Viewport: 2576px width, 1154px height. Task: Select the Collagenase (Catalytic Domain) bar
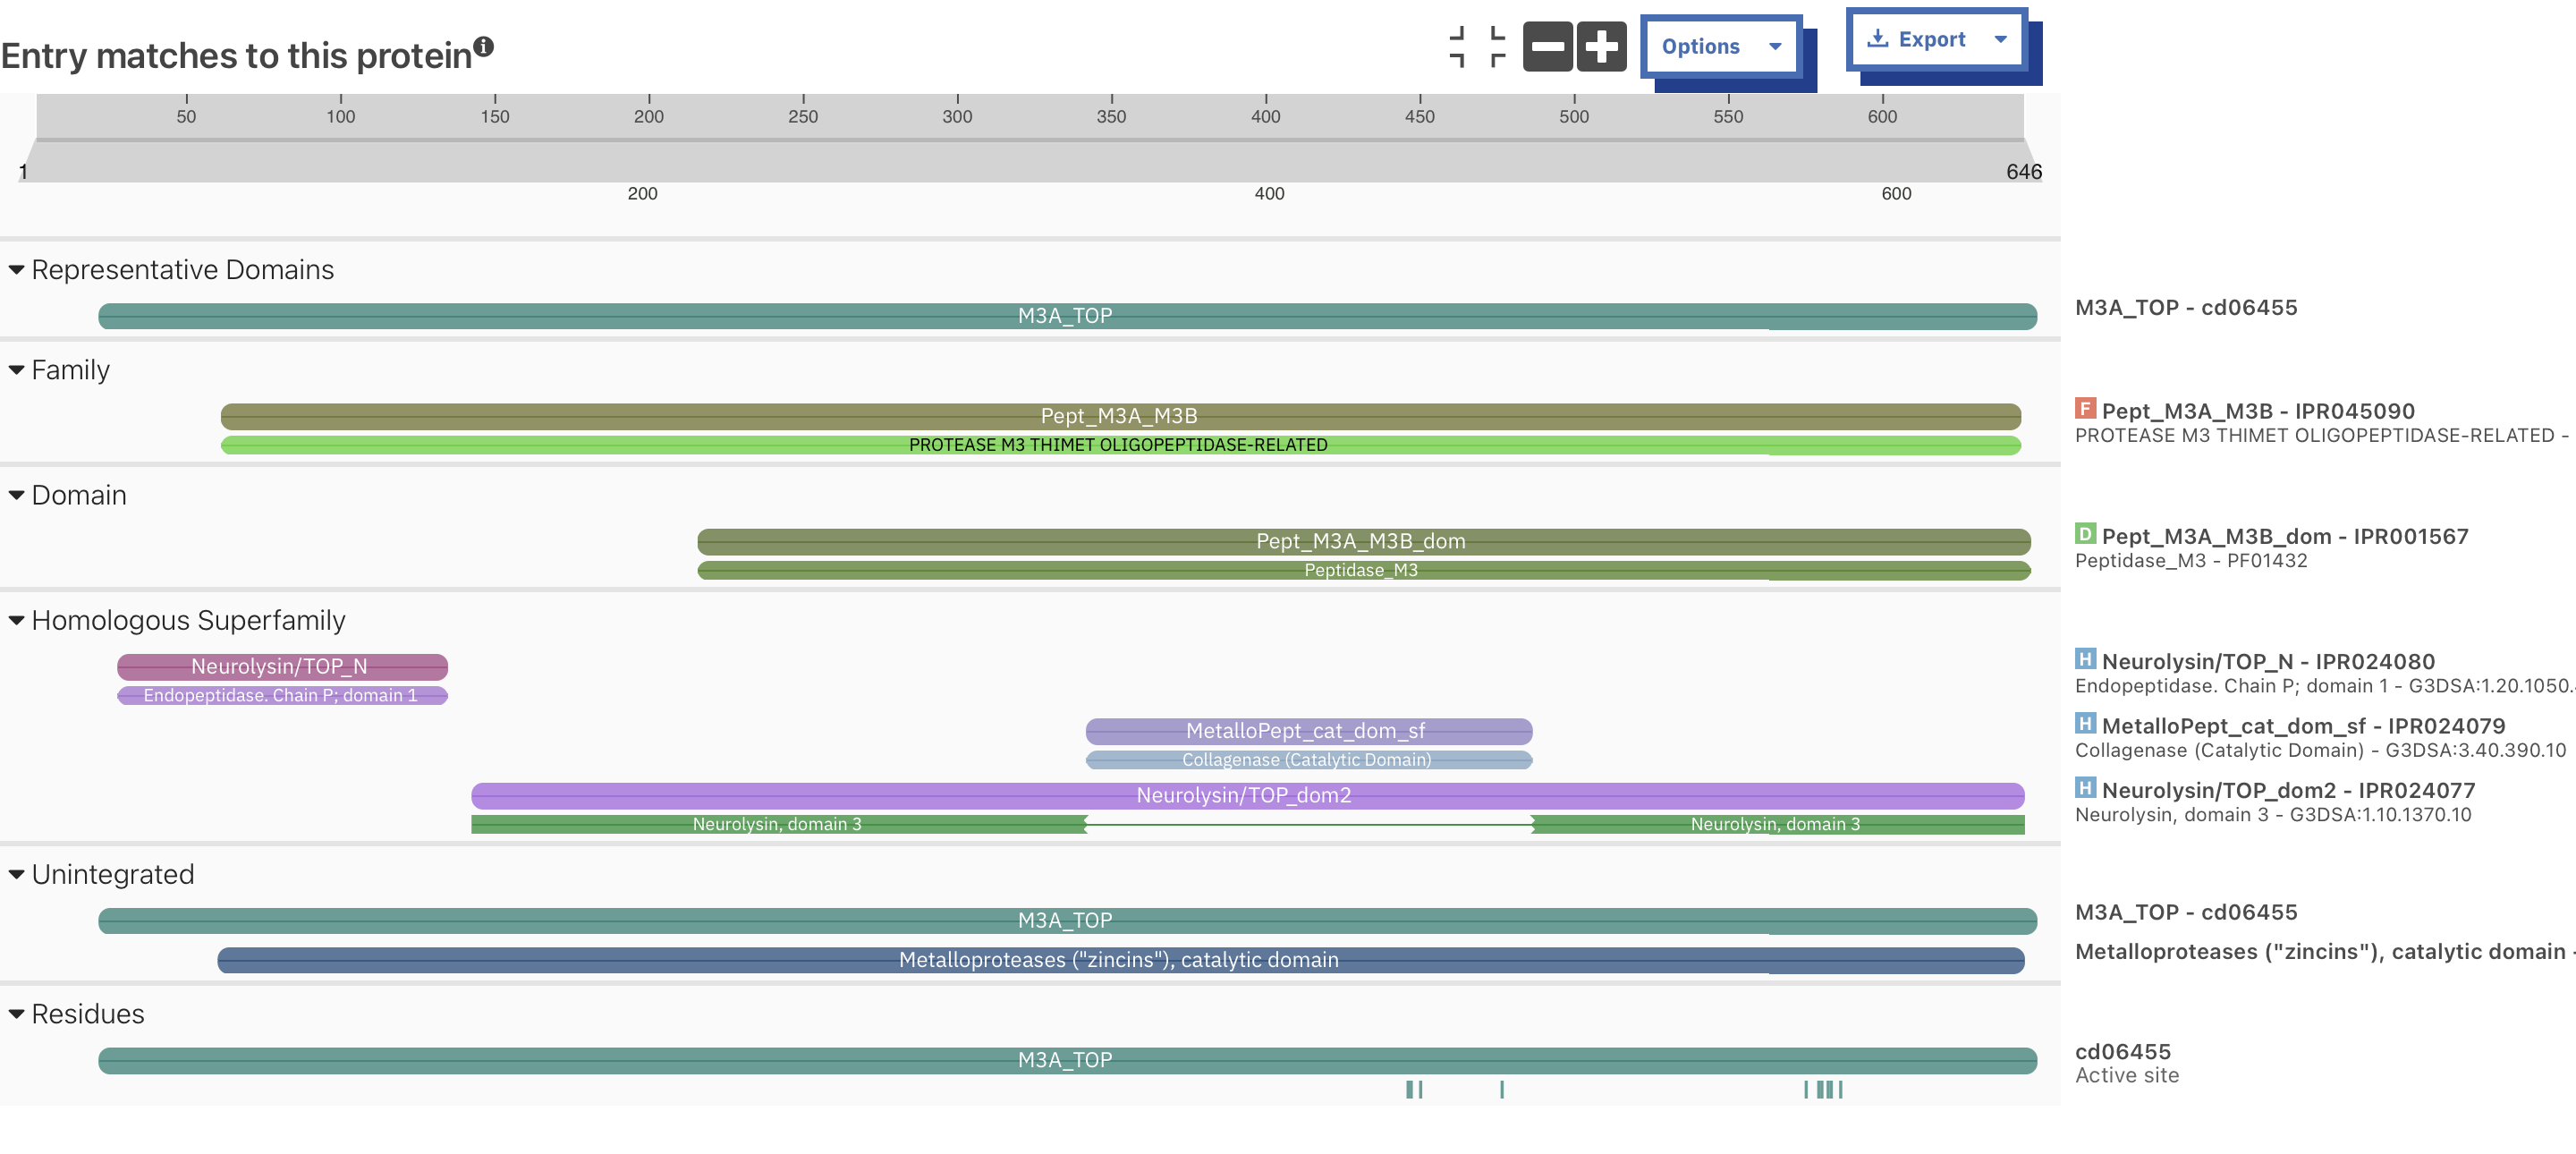(1309, 760)
